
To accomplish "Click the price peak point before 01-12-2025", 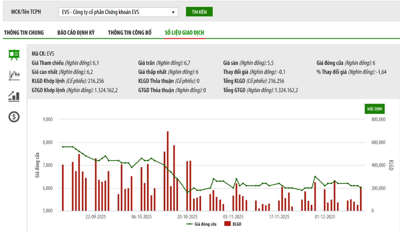I will pos(315,177).
